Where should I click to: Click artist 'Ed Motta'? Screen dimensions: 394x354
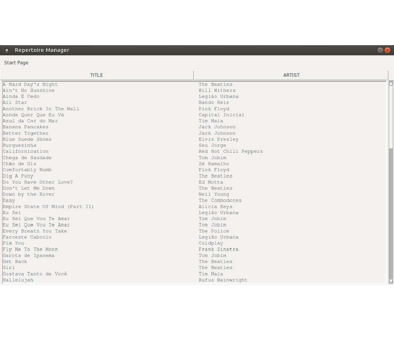click(x=211, y=182)
